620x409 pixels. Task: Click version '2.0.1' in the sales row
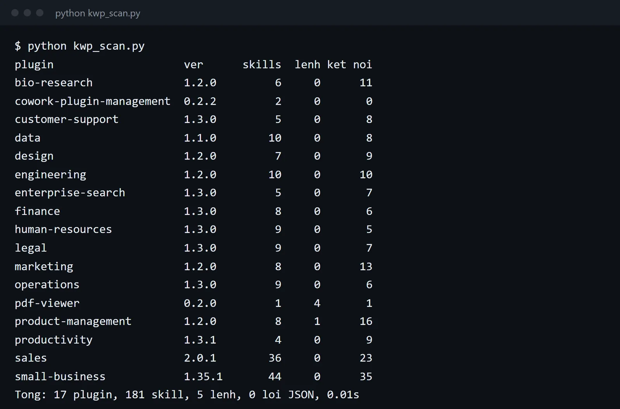tap(200, 358)
